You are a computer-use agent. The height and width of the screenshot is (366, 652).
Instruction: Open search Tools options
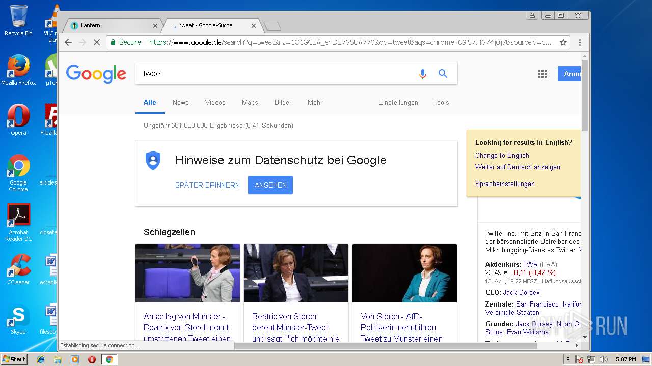coord(442,102)
